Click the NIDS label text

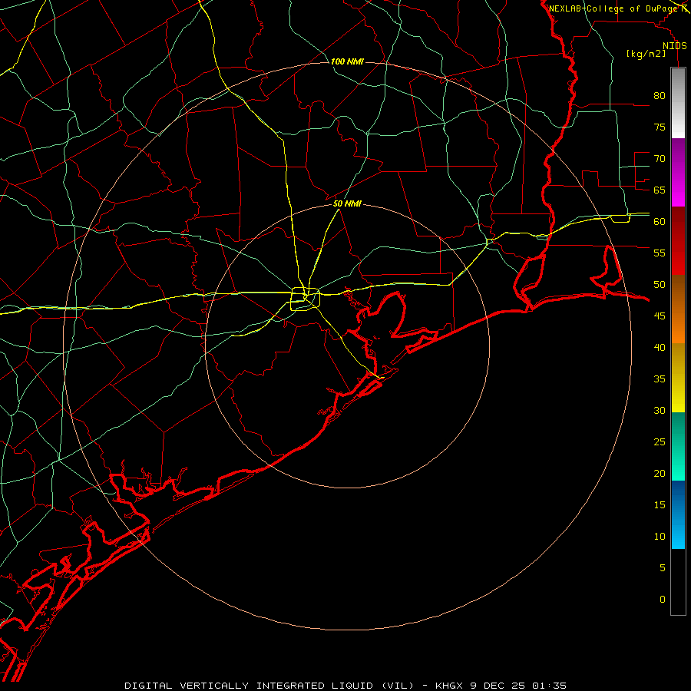tap(674, 46)
